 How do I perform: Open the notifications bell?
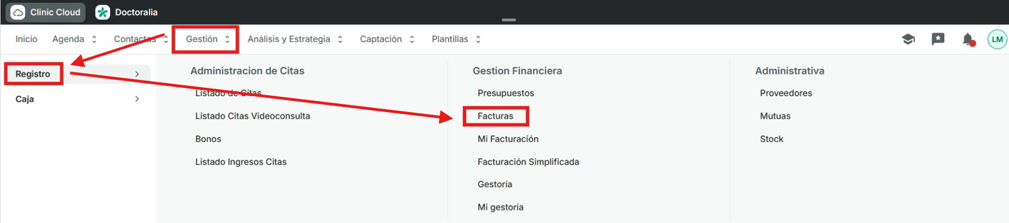968,39
